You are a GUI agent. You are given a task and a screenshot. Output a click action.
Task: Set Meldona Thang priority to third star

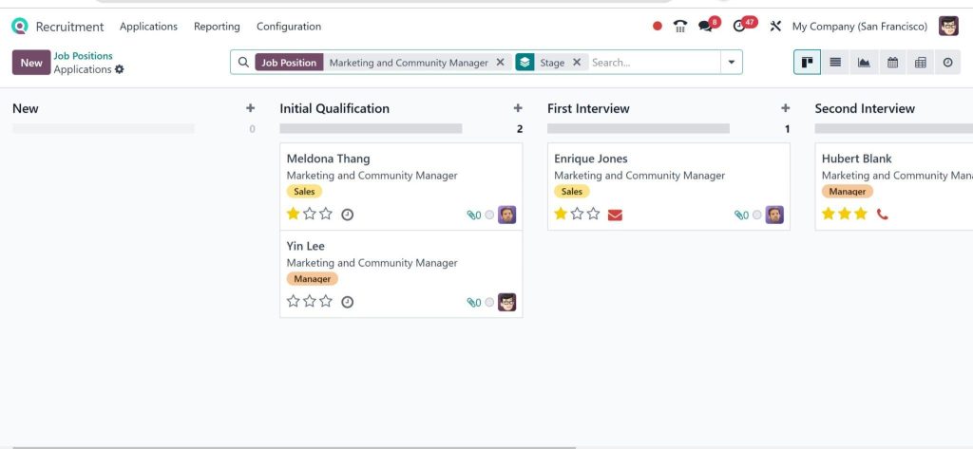[326, 214]
